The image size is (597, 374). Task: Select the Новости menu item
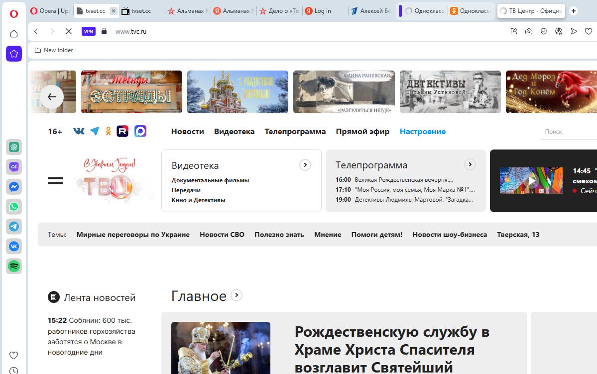(x=187, y=132)
